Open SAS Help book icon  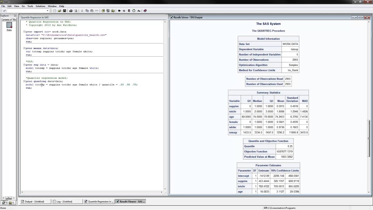(145, 11)
